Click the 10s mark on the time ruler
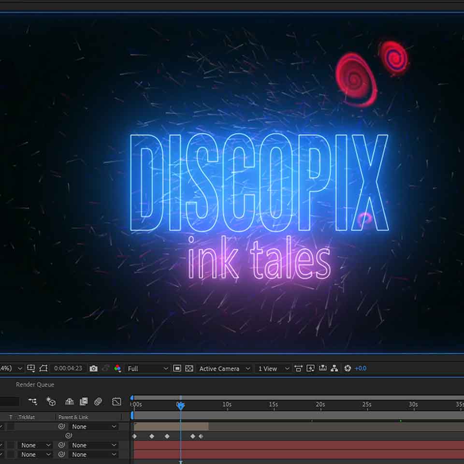This screenshot has height=464, width=464. [227, 404]
